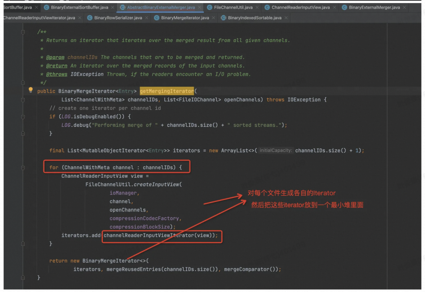Image resolution: width=425 pixels, height=292 pixels.
Task: Click the class icon on BinaryExternalSortBuffer.java tab
Action: click(x=46, y=7)
